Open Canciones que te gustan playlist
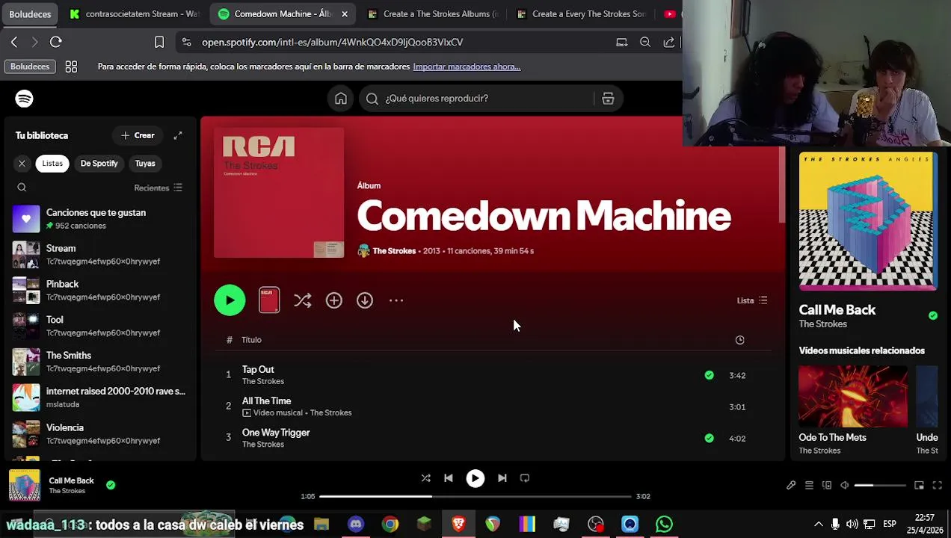Screen dimensions: 951x538 tap(99, 218)
